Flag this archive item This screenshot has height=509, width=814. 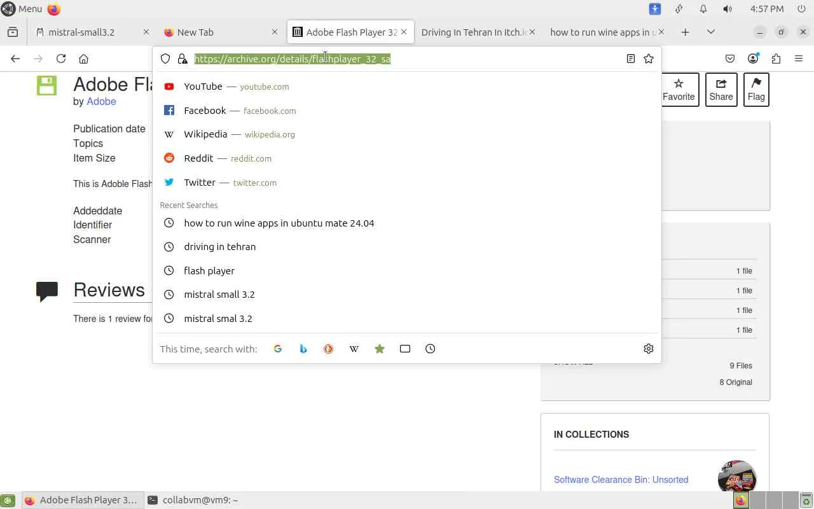coord(756,90)
